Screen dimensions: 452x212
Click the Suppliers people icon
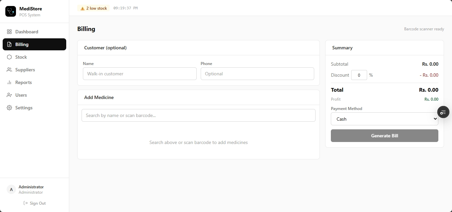[9, 70]
